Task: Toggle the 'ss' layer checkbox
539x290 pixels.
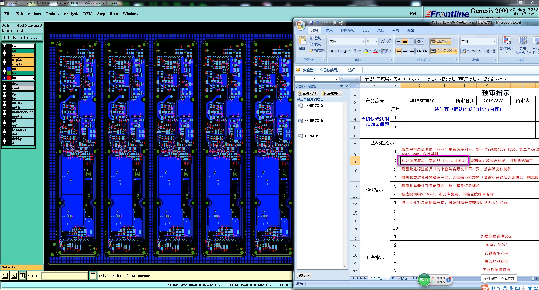Action: [4, 69]
